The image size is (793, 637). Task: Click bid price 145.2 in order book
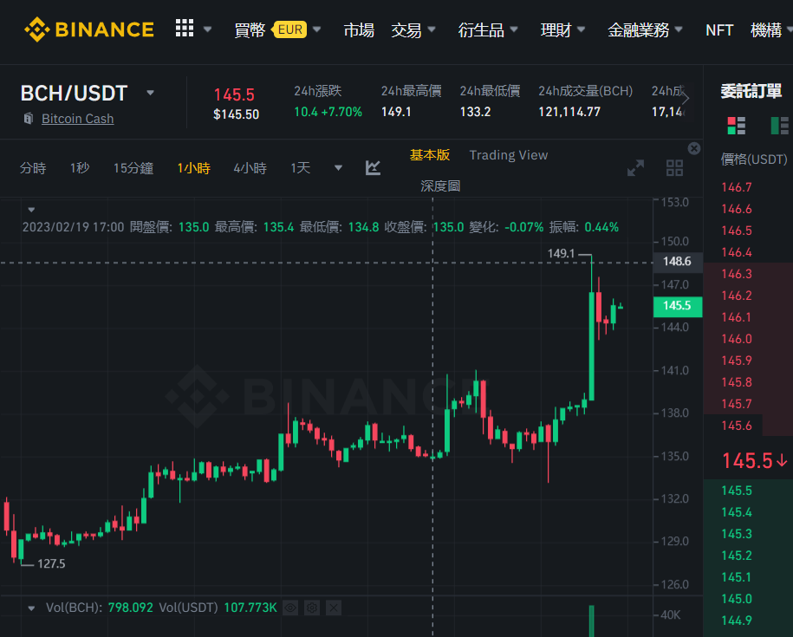point(737,556)
